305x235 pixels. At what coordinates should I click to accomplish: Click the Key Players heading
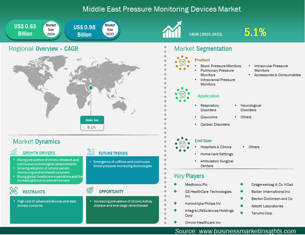pyautogui.click(x=189, y=176)
